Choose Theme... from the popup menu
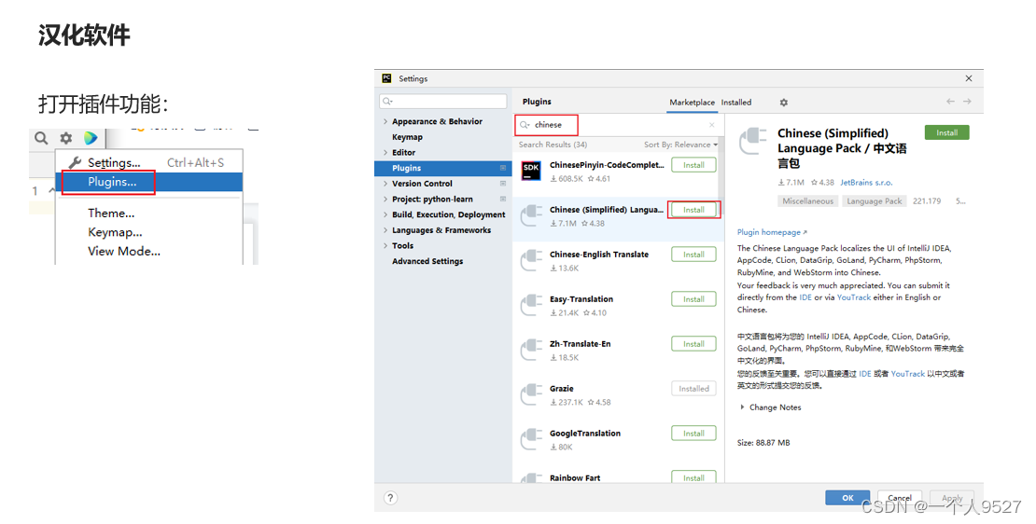Image resolution: width=1036 pixels, height=524 pixels. (x=111, y=214)
